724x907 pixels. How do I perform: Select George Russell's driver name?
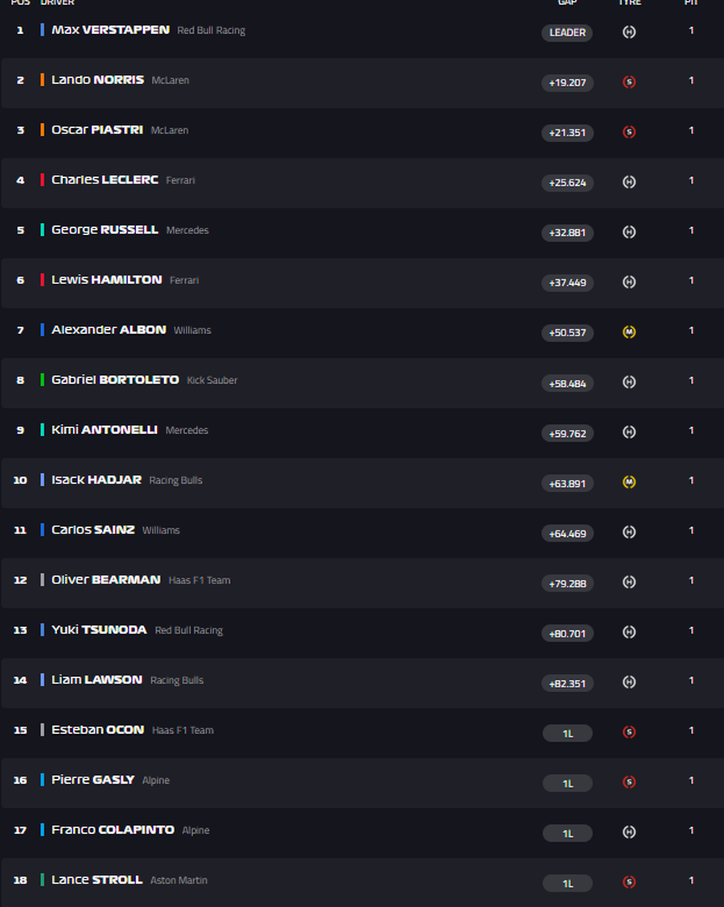[105, 230]
